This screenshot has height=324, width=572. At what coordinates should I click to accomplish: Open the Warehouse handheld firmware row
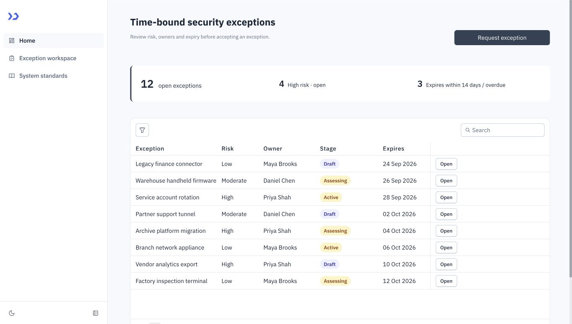coord(446,181)
